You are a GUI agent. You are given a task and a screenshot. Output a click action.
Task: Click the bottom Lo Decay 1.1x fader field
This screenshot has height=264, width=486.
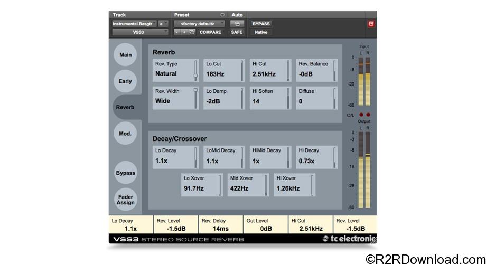point(131,224)
